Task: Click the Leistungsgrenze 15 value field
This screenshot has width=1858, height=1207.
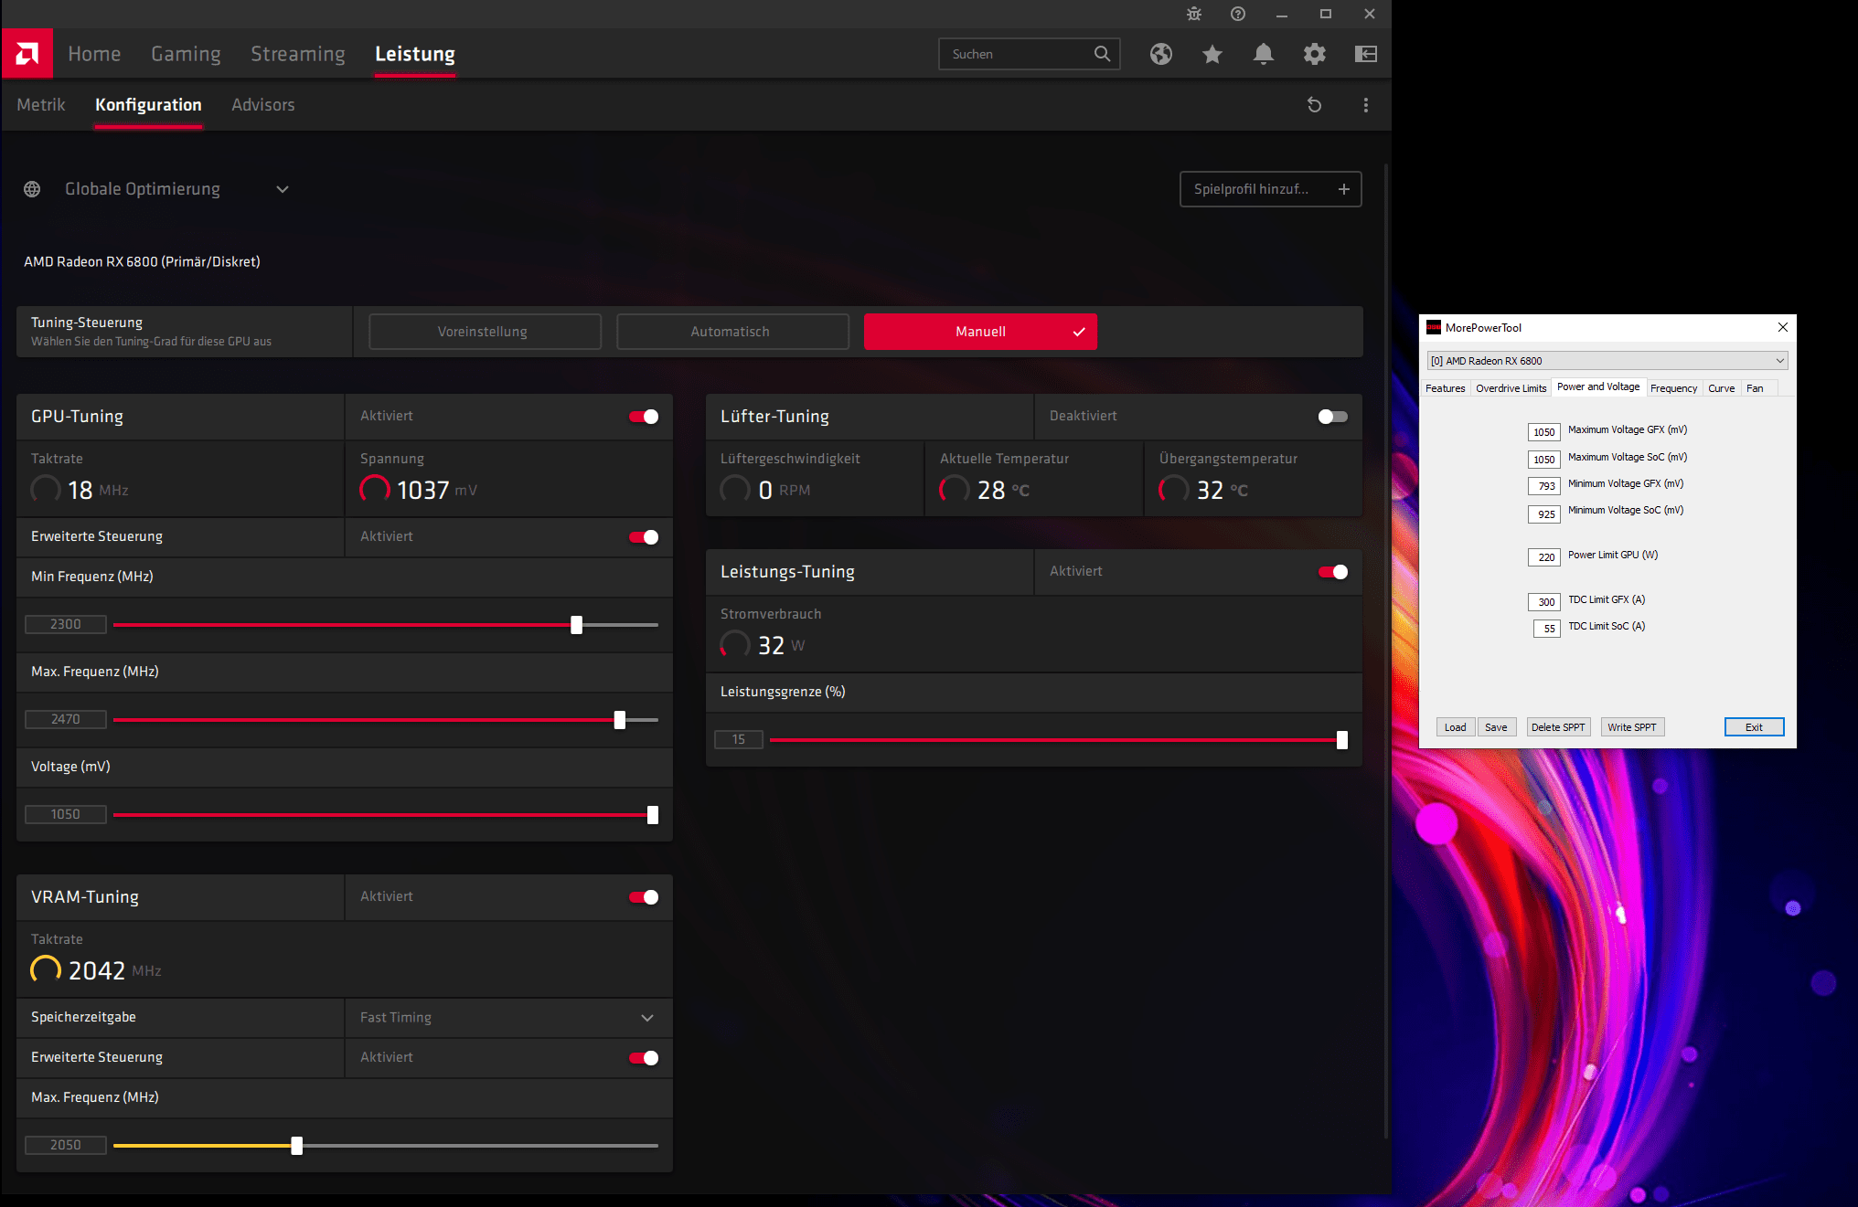Action: [x=739, y=740]
